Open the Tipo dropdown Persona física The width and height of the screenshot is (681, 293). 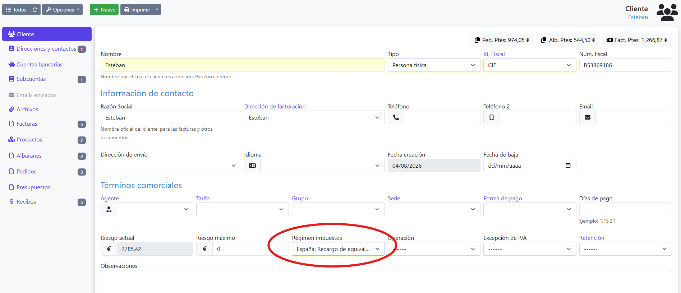tap(434, 65)
